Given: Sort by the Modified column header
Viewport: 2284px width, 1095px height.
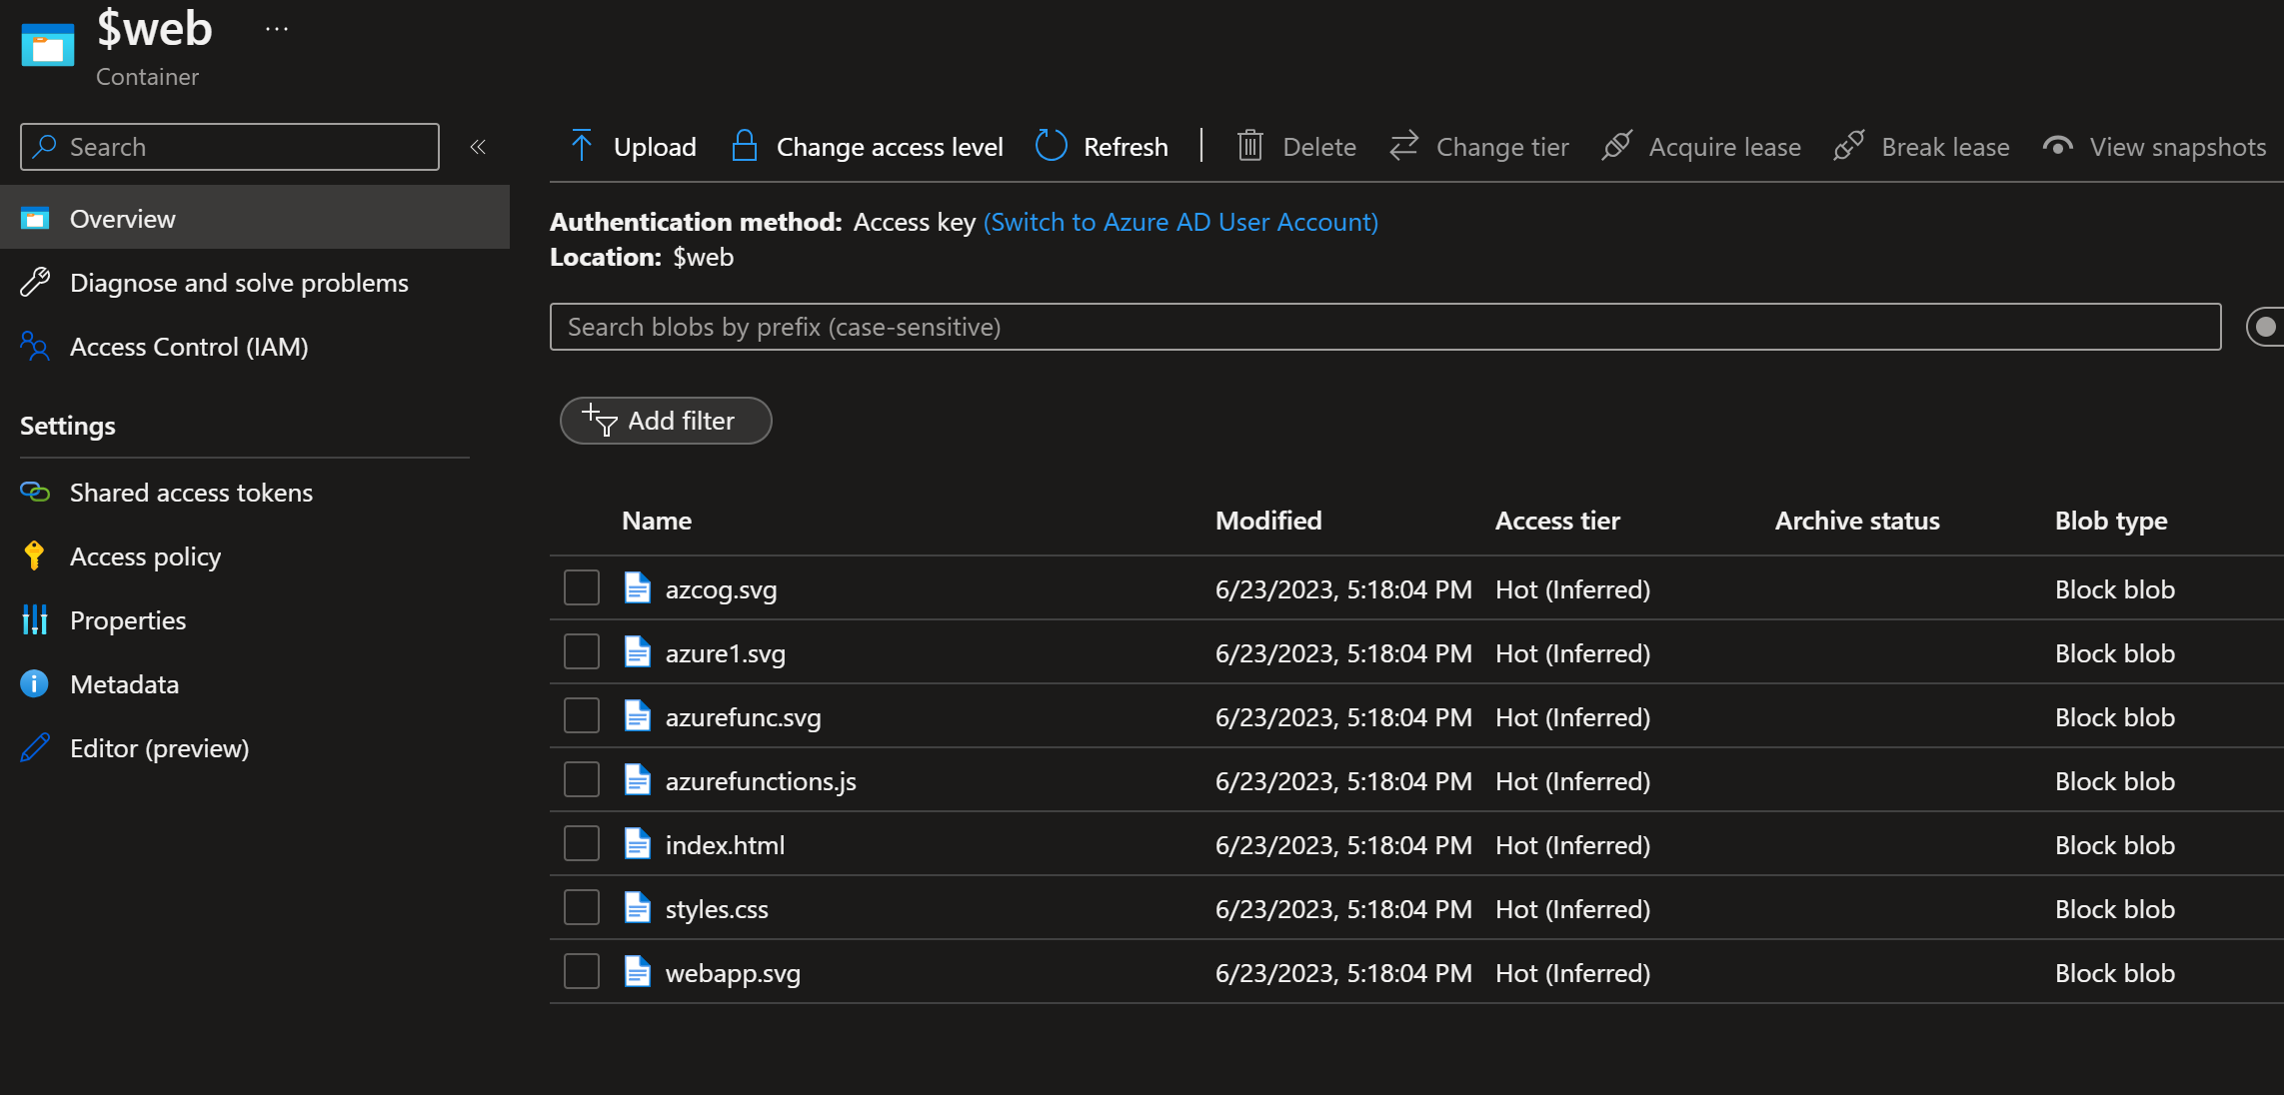Looking at the screenshot, I should pos(1268,521).
